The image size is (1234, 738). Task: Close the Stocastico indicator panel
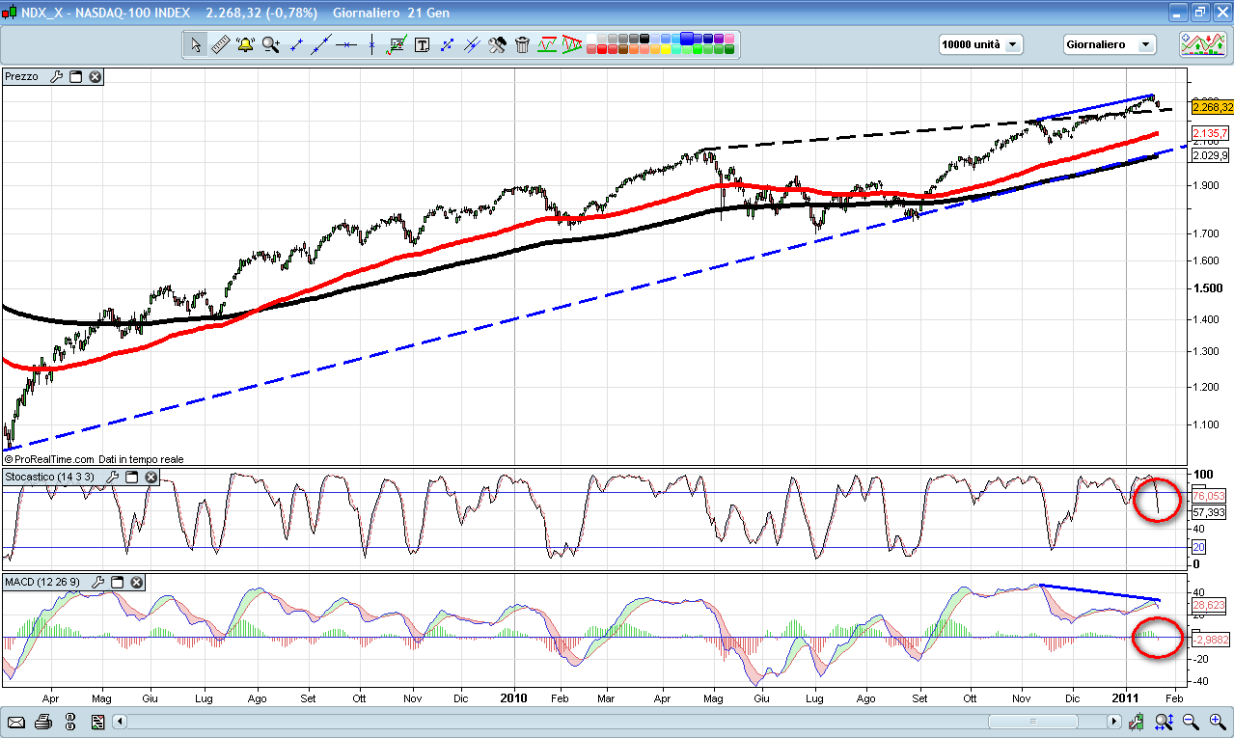[x=151, y=477]
